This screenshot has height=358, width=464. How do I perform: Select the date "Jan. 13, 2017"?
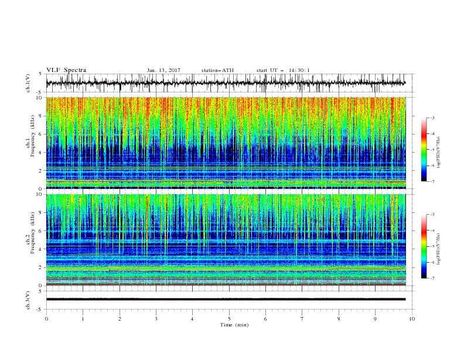[163, 70]
